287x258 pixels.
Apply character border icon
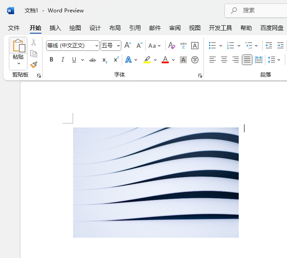tap(195, 45)
